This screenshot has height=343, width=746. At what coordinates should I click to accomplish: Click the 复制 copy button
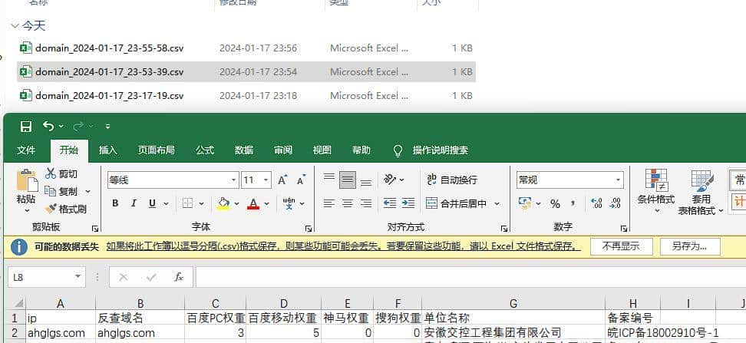[62, 191]
